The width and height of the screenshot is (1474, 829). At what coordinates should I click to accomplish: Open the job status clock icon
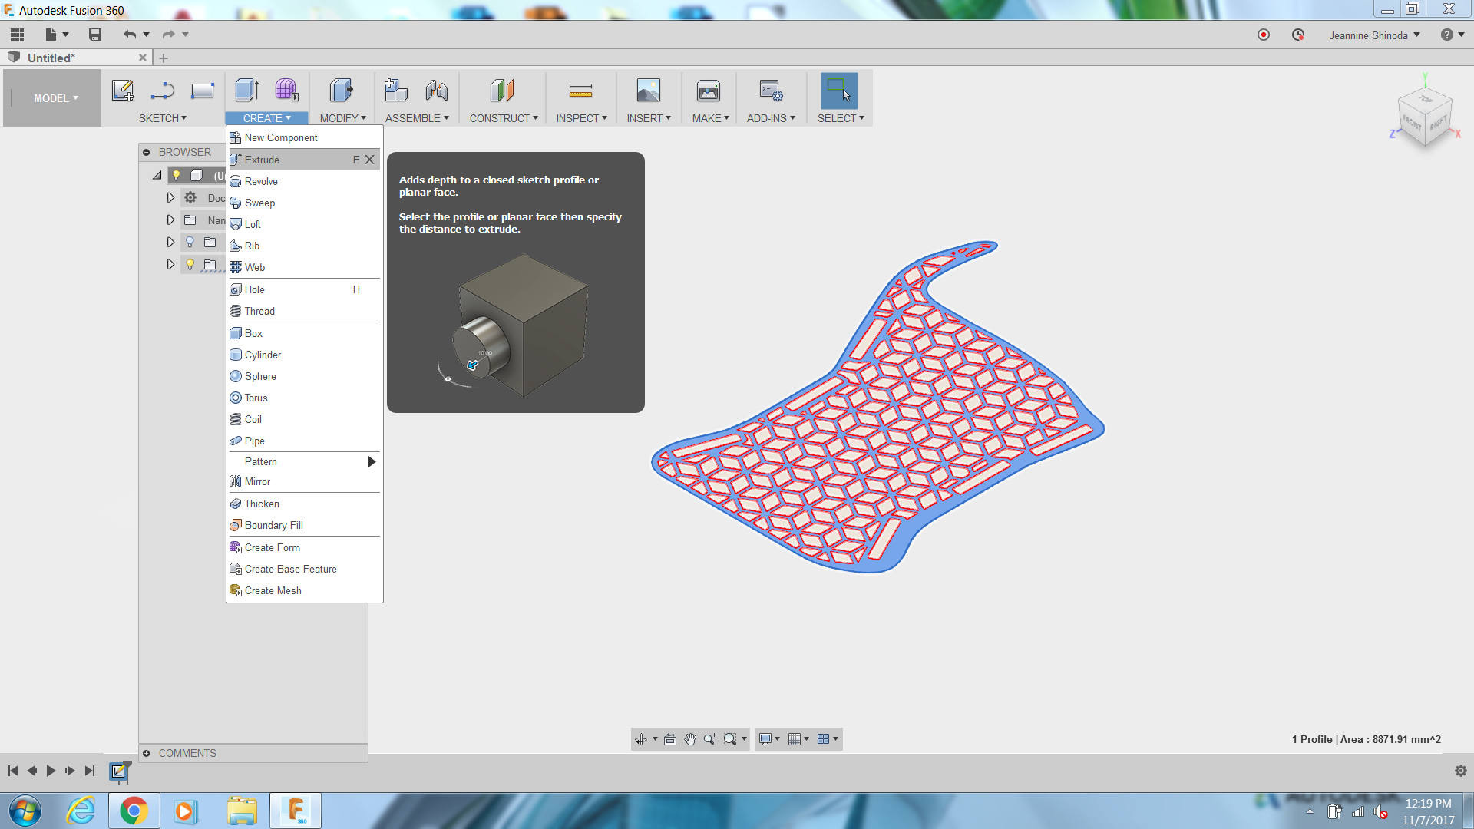tap(1298, 35)
